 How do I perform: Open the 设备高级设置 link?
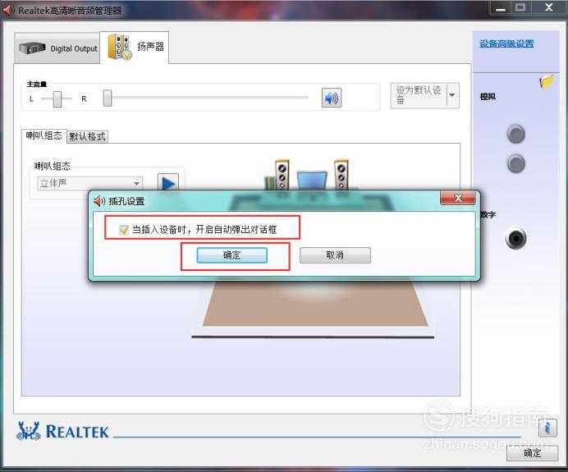click(506, 44)
